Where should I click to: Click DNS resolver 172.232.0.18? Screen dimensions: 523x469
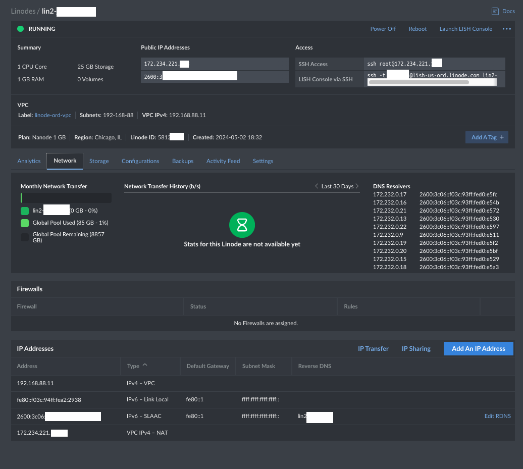(x=390, y=267)
